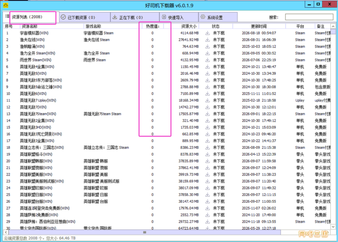The image size is (338, 242).
Task: Click the download icon for 英雄联盟日服(WIN)
Action: (x=207, y=194)
